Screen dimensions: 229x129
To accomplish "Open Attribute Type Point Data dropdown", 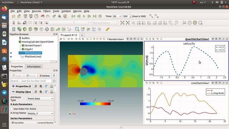I will point(40,99).
